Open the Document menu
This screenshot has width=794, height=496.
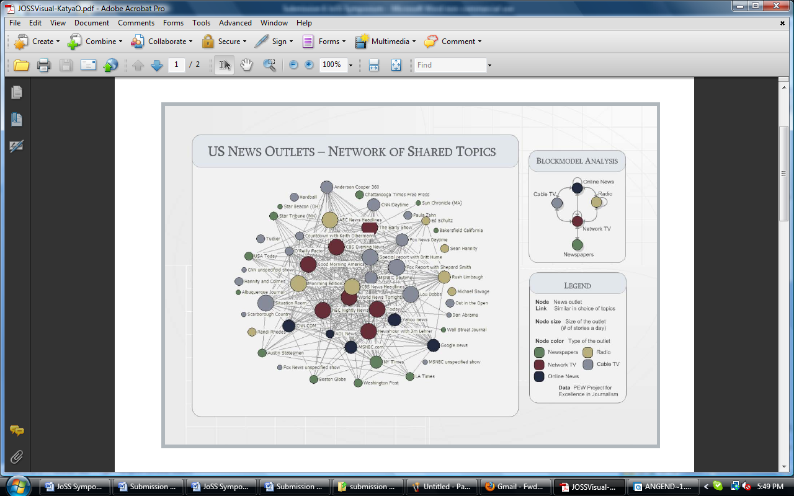tap(92, 23)
